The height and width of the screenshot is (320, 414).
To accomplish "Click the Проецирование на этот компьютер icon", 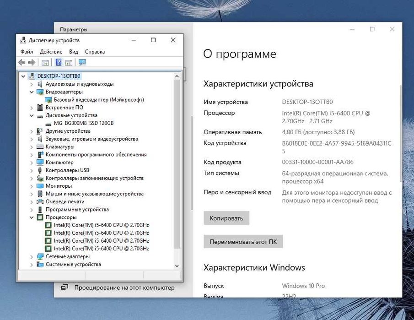I will click(x=65, y=287).
